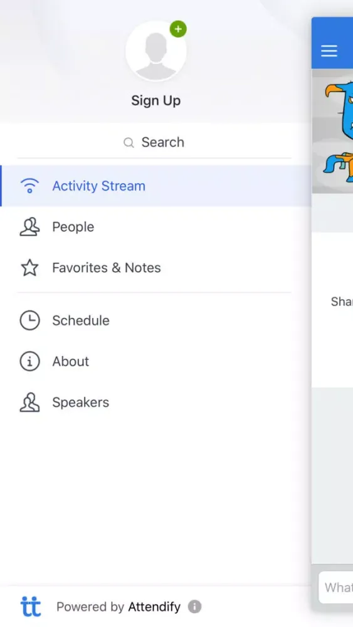Open Favorites & Notes menu item

[x=156, y=268]
